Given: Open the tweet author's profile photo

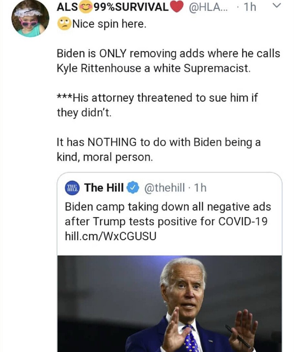Looking at the screenshot, I should coord(30,18).
